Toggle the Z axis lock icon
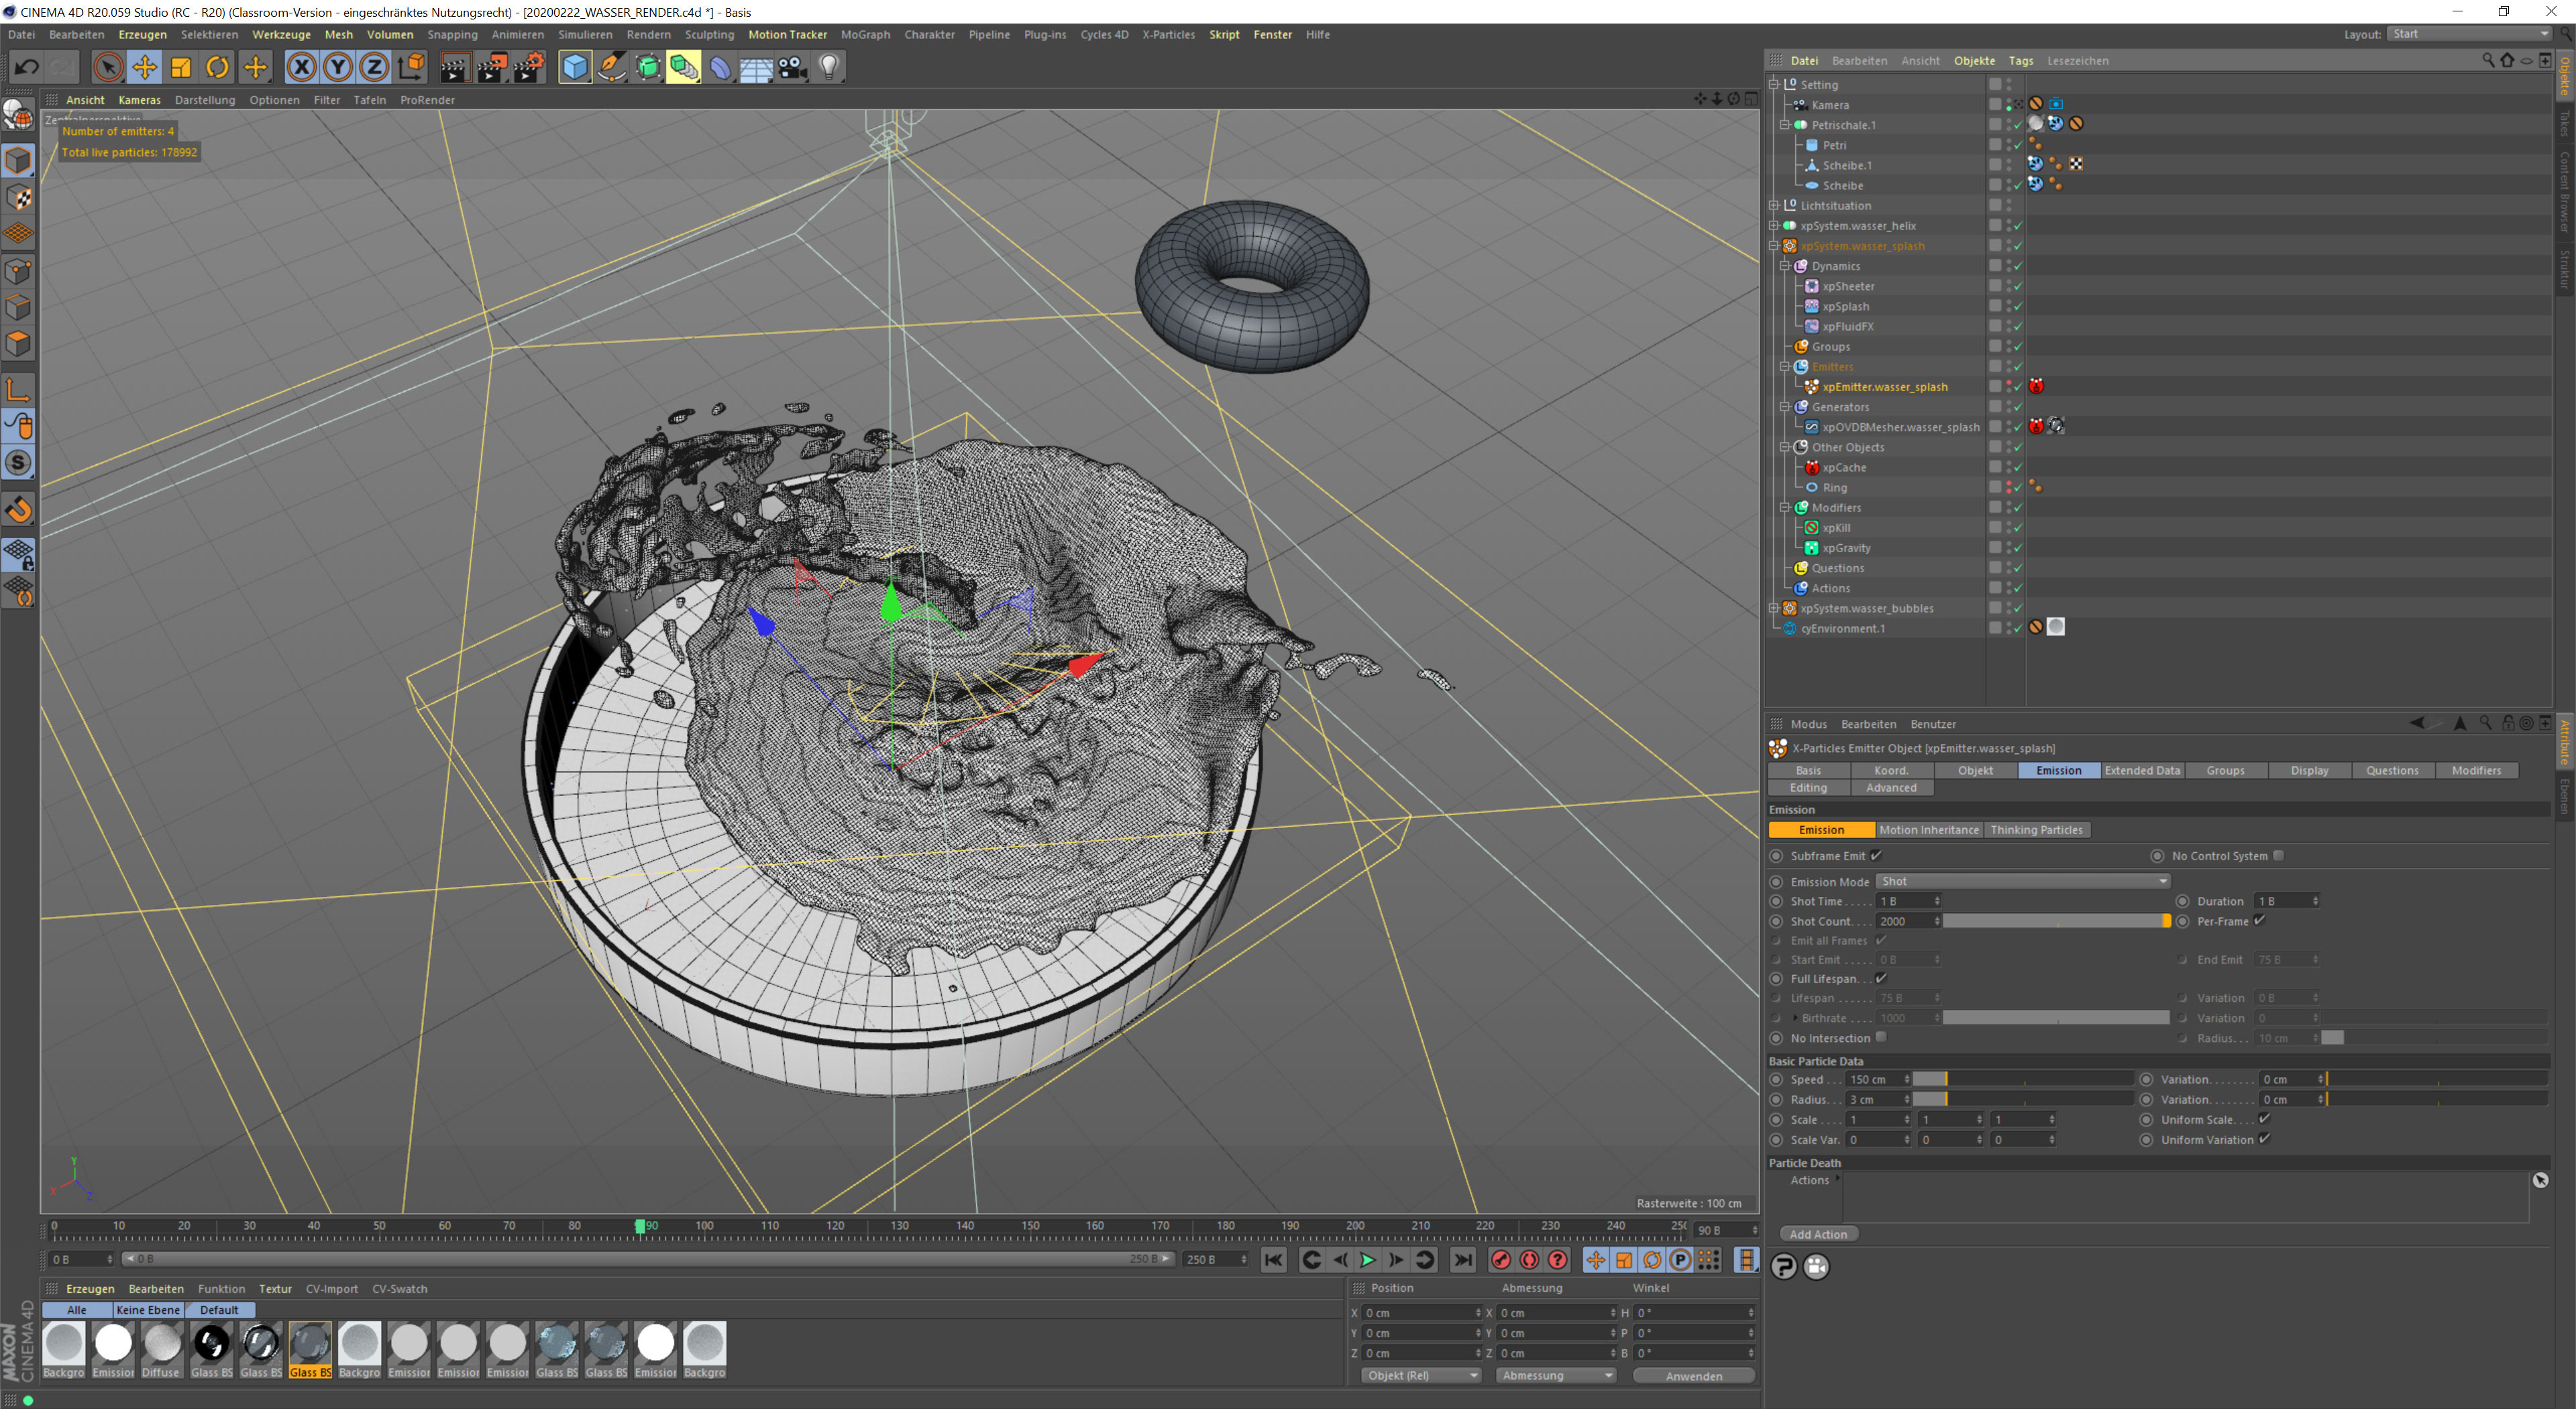The height and width of the screenshot is (1409, 2576). coord(374,67)
